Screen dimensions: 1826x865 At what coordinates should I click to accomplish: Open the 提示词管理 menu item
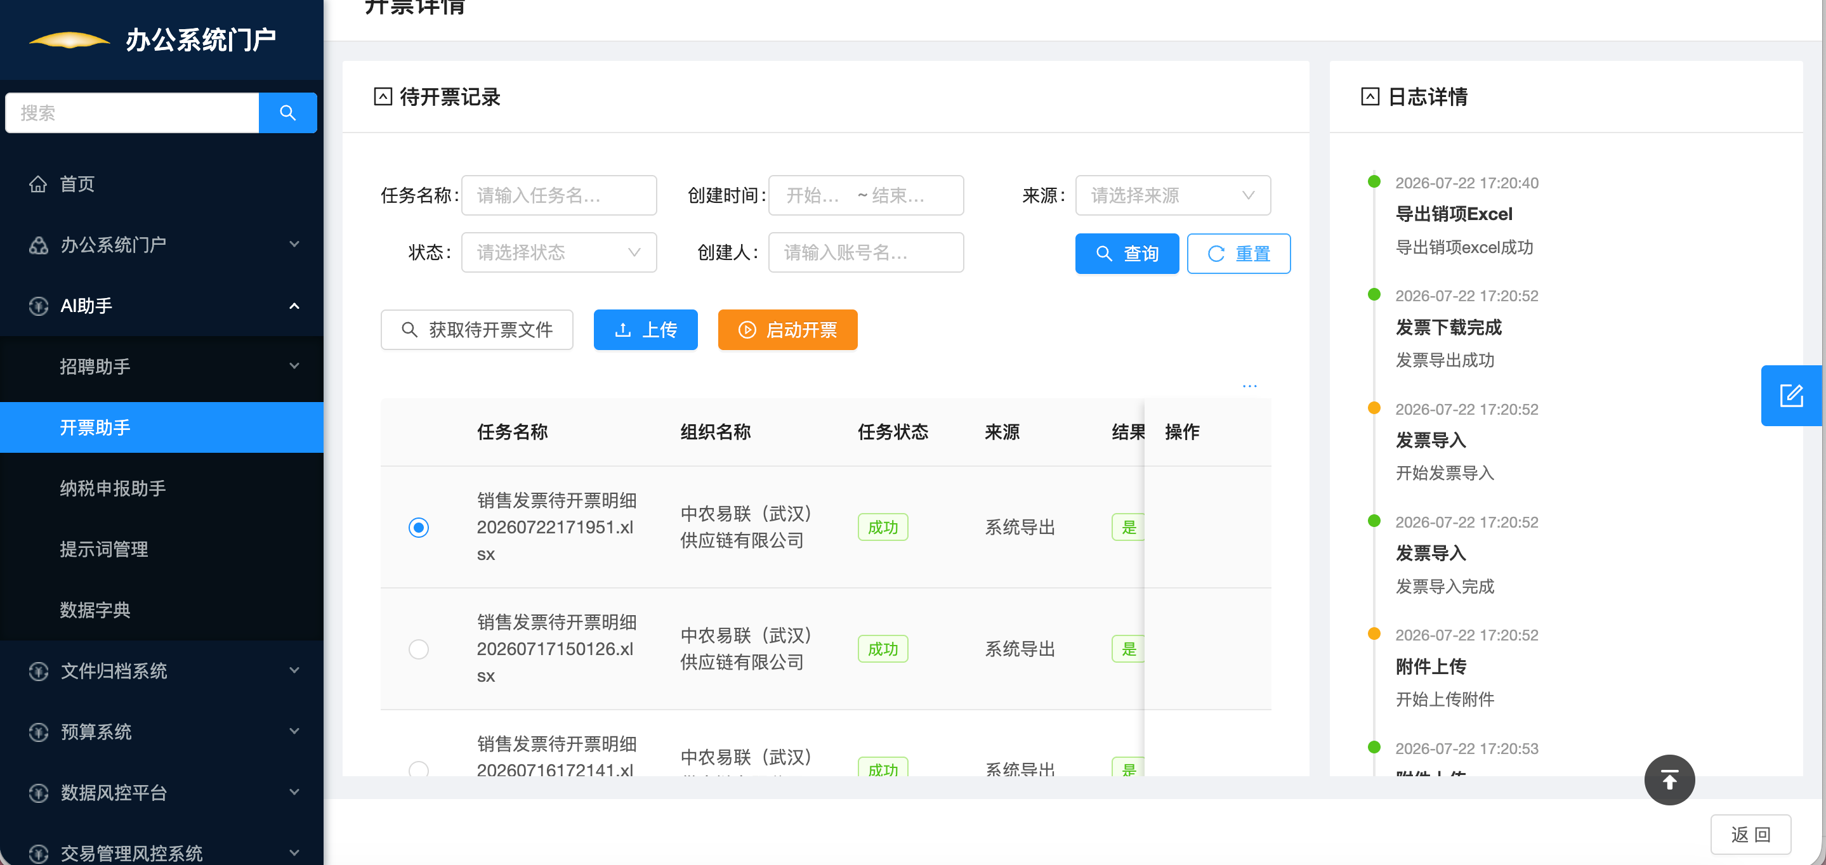coord(162,550)
